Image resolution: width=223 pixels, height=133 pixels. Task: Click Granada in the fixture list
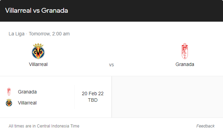27,92
